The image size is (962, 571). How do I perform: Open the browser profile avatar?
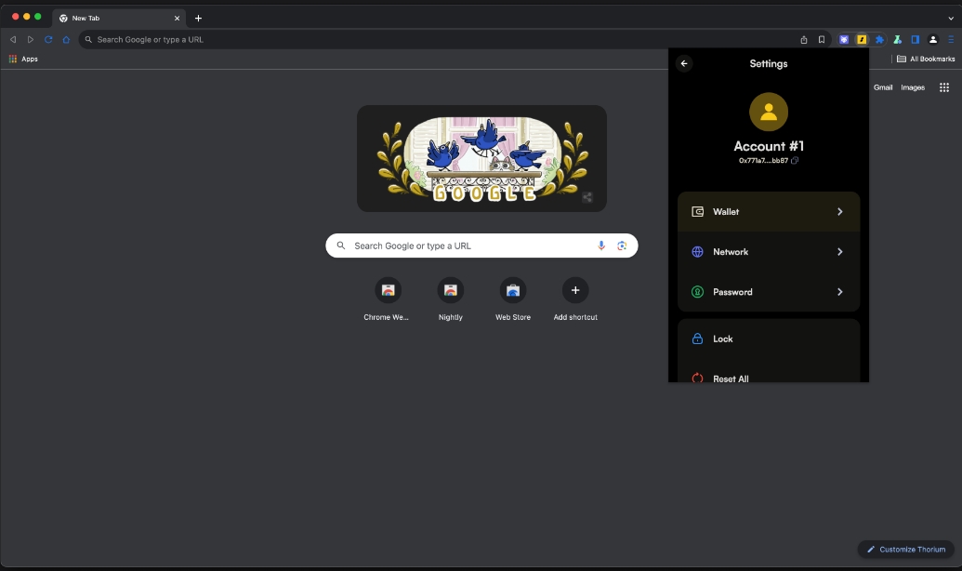tap(933, 39)
